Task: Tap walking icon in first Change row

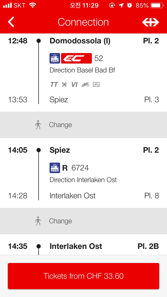Action: click(x=38, y=125)
